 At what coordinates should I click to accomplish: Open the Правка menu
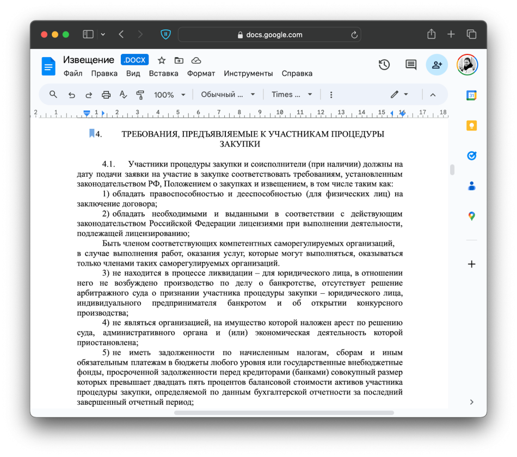click(104, 73)
